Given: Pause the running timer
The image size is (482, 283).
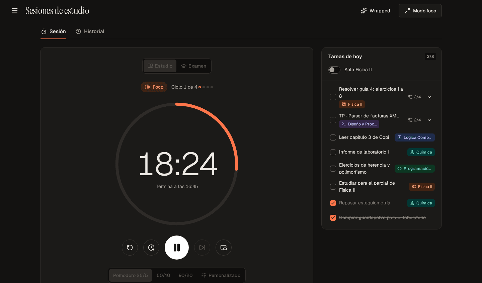Looking at the screenshot, I should point(177,248).
